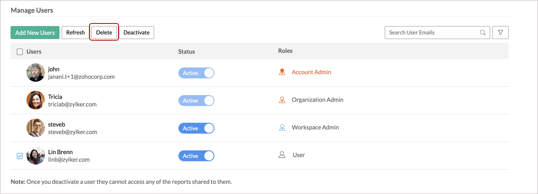Switch off Lin Brenn's Active toggle
The height and width of the screenshot is (194, 538).
pos(196,156)
